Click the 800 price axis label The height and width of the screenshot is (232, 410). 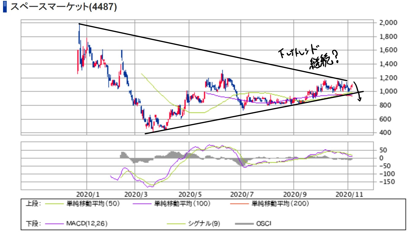click(x=385, y=105)
